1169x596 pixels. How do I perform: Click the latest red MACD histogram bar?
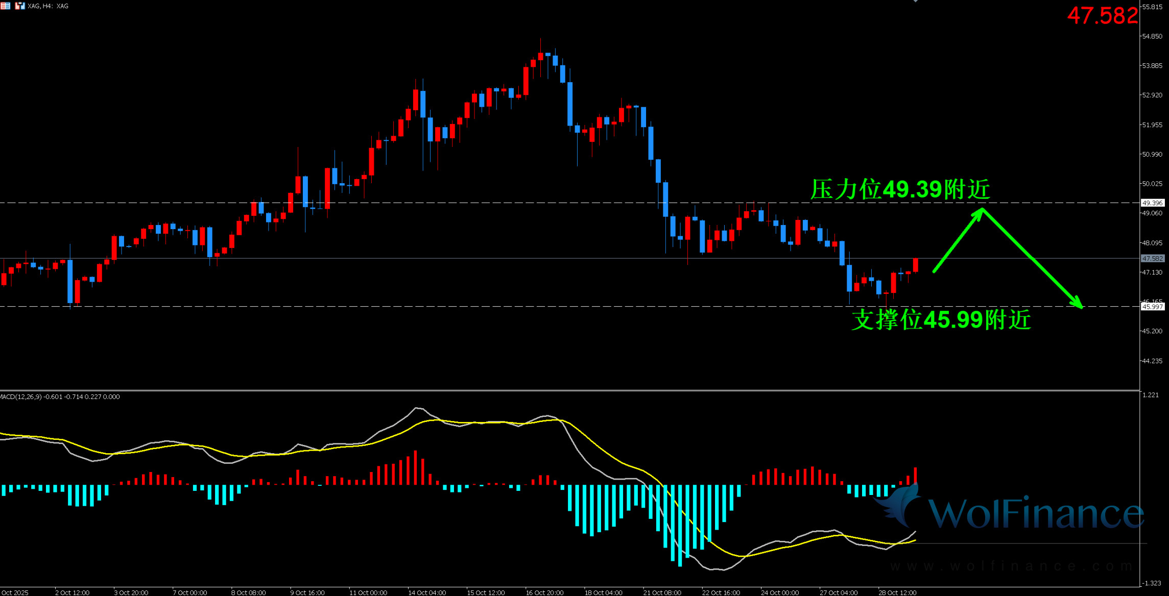(x=916, y=476)
